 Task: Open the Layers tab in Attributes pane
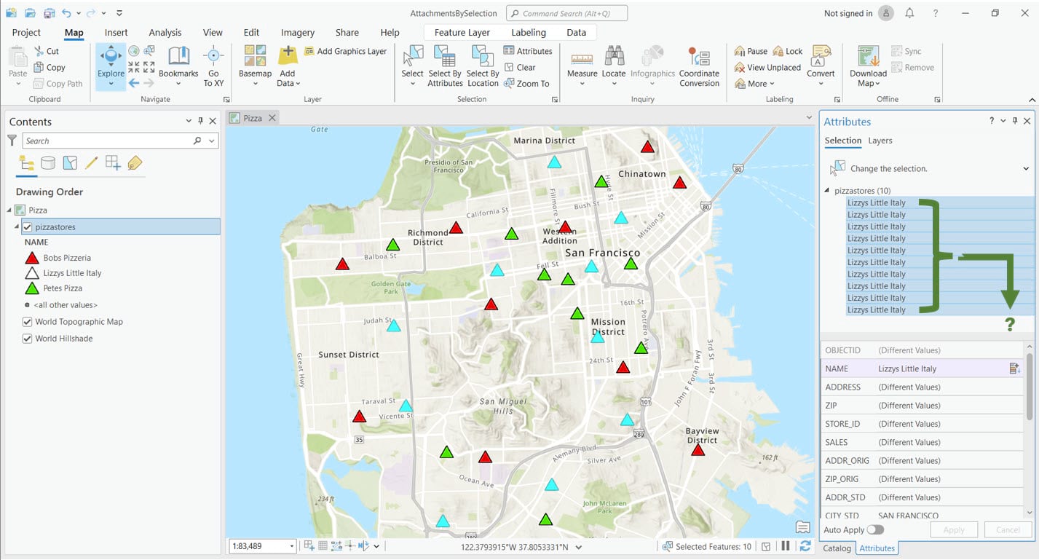coord(880,141)
